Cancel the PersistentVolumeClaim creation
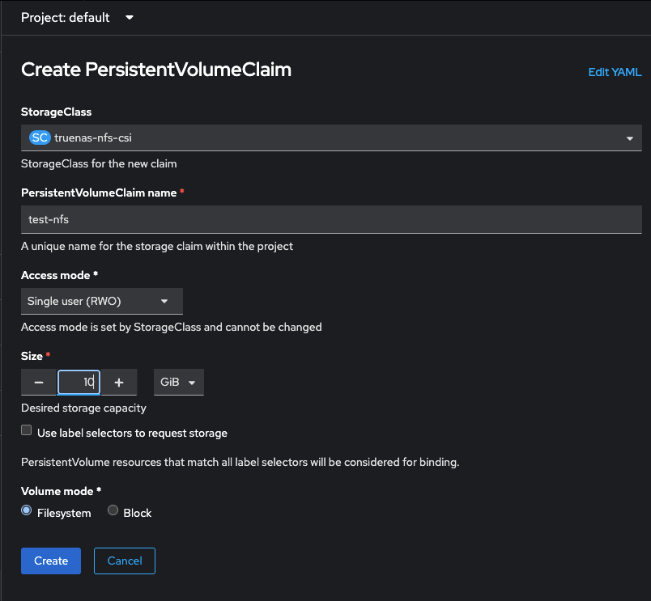651x601 pixels. pos(125,561)
